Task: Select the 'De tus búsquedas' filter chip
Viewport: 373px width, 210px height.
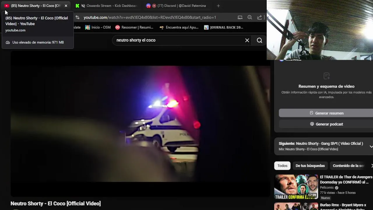Action: pos(310,166)
